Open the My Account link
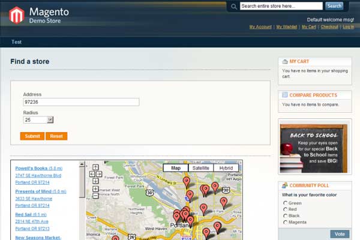 coord(260,27)
